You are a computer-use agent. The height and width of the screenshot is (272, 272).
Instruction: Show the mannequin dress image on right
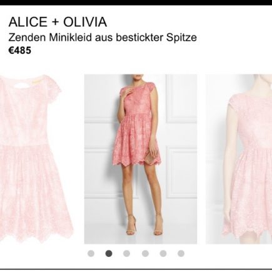click(239, 159)
